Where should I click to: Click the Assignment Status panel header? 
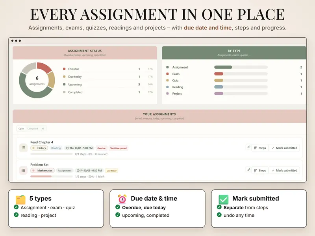click(85, 53)
